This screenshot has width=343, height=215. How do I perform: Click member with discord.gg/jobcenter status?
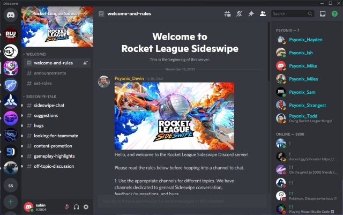[306, 157]
